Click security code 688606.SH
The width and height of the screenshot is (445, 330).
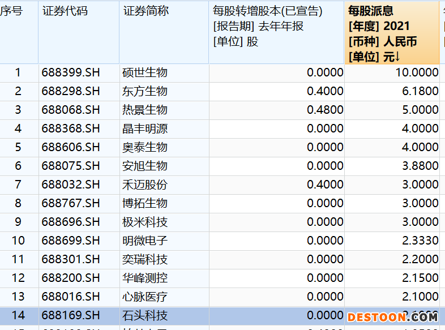tap(70, 147)
